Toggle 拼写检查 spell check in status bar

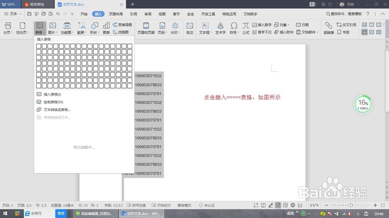137,205
